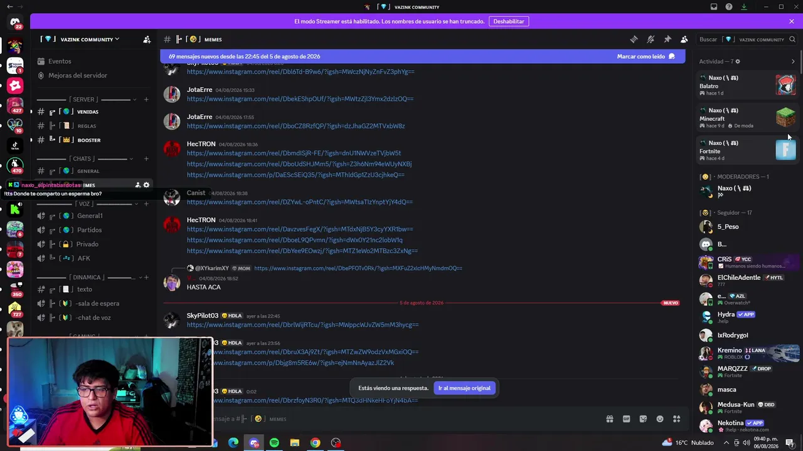Screen dimensions: 803x451
Task: Open activity settings gear next to Actividad
Action: pyautogui.click(x=738, y=61)
